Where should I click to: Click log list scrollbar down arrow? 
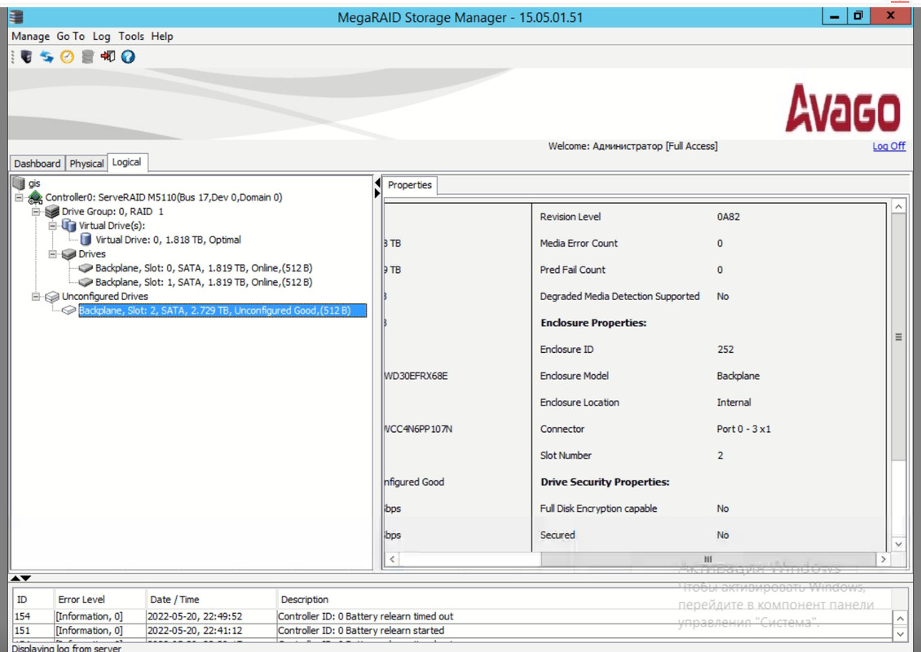(x=899, y=634)
